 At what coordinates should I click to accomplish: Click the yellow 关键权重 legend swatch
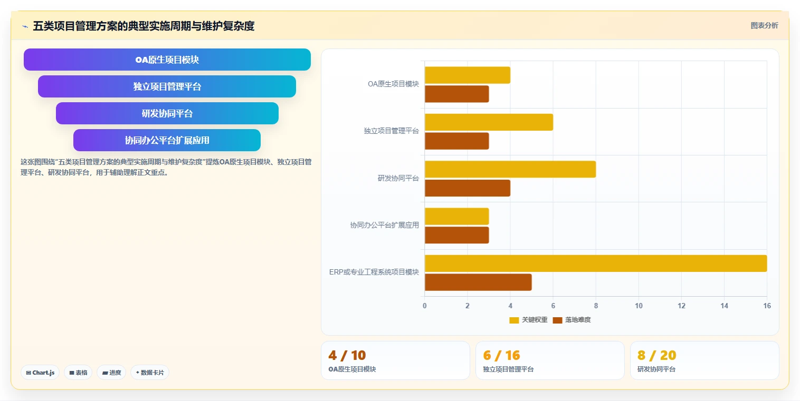[x=514, y=320]
